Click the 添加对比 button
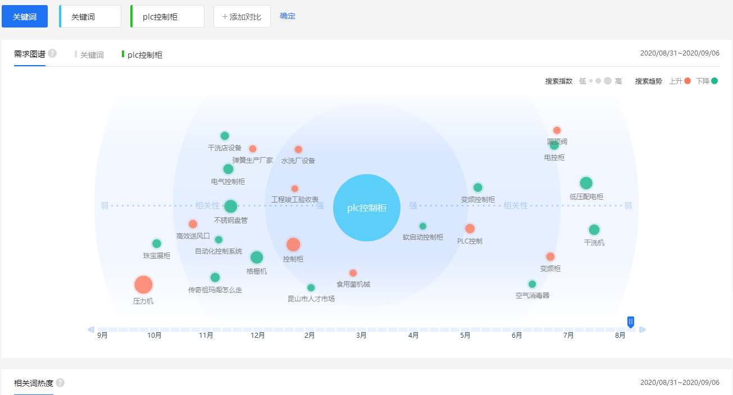This screenshot has height=395, width=733. 242,17
